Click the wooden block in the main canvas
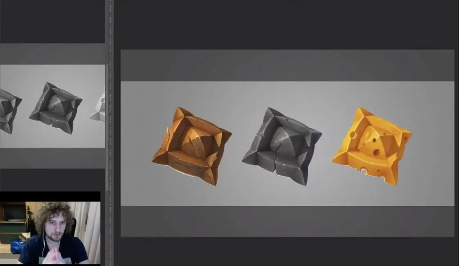The height and width of the screenshot is (266, 459). pos(191,146)
